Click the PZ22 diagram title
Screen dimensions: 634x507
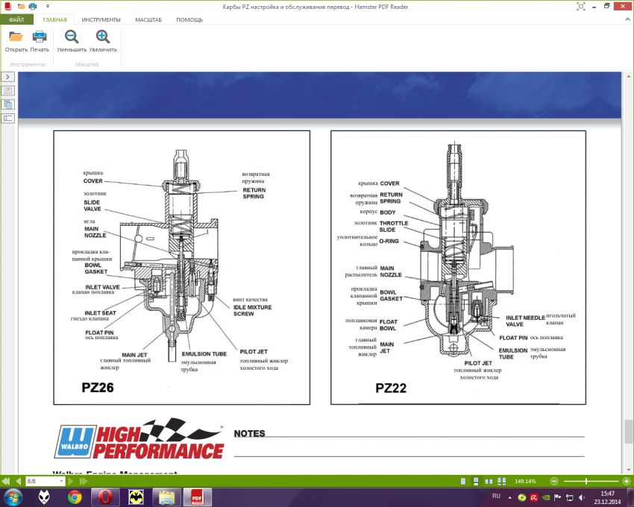(x=391, y=388)
